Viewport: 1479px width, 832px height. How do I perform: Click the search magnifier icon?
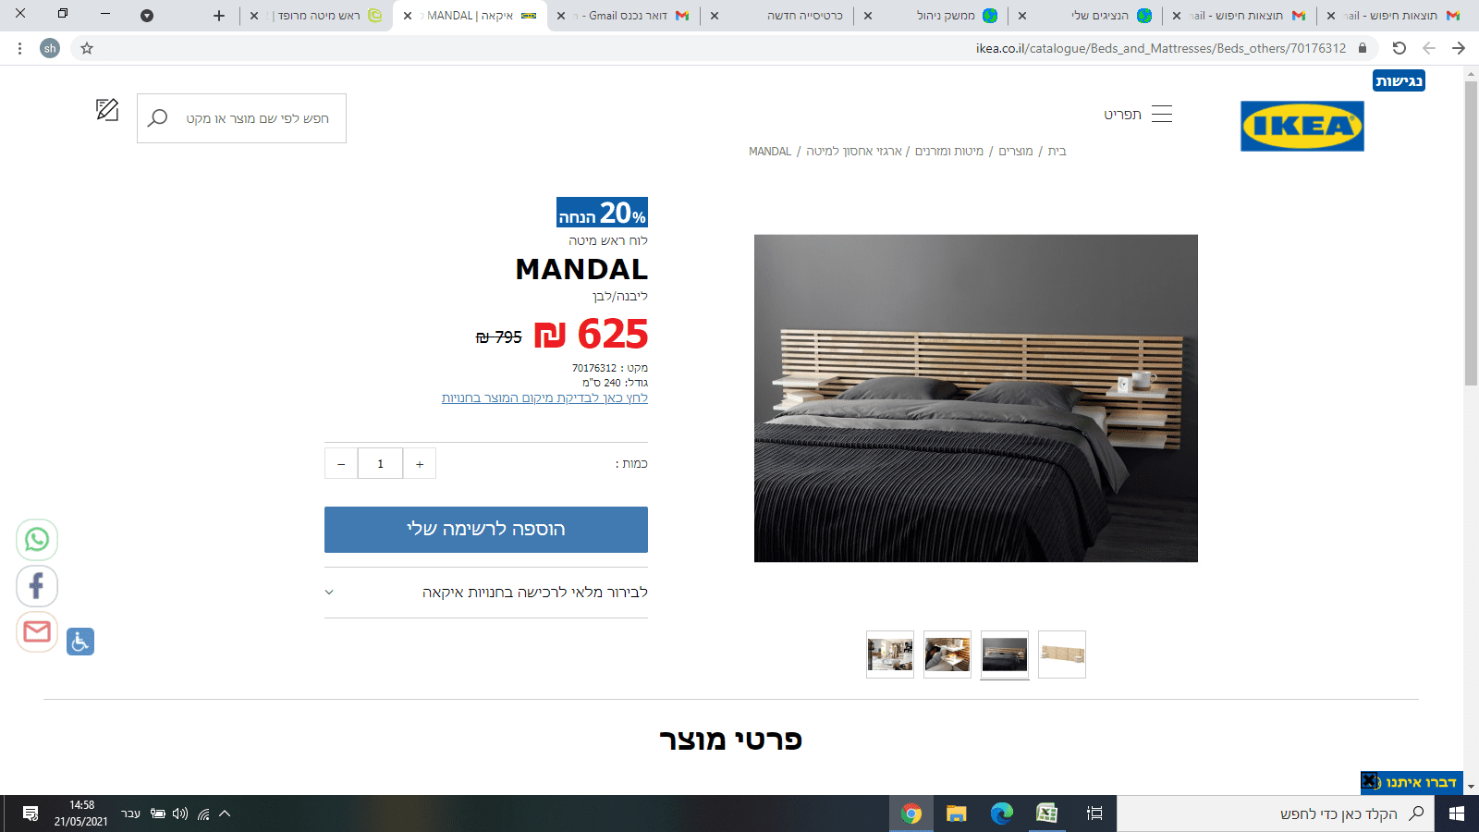point(157,118)
